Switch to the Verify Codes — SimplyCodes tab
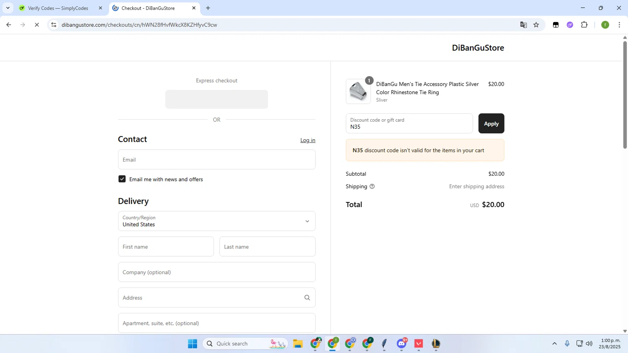The image size is (628, 353). pyautogui.click(x=60, y=8)
